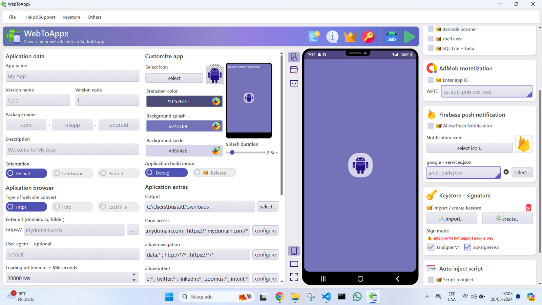
Task: Decrease loading url timeout stepper
Action: click(x=134, y=280)
